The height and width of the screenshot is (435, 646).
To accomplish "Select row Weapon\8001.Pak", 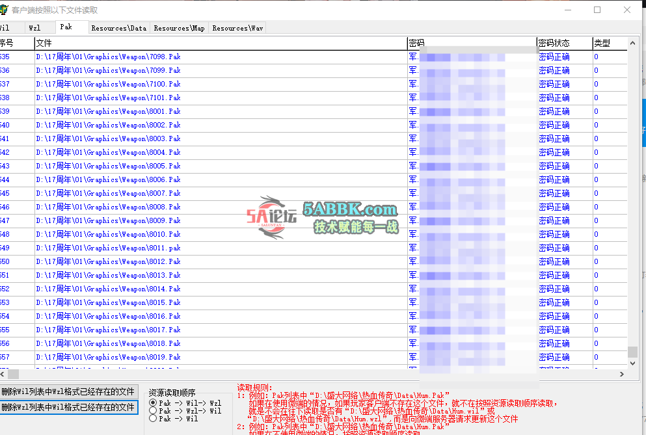I will tap(313, 111).
